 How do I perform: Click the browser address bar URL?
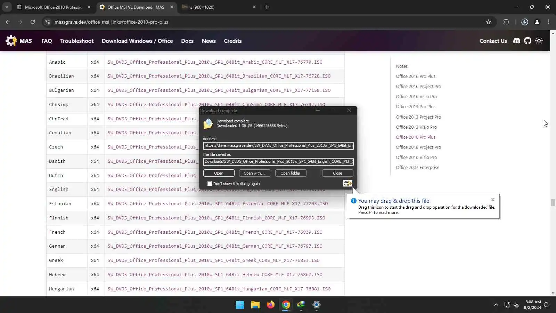click(x=111, y=22)
